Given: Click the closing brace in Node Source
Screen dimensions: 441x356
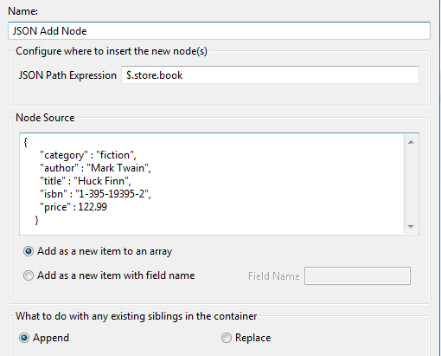Looking at the screenshot, I should 36,220.
